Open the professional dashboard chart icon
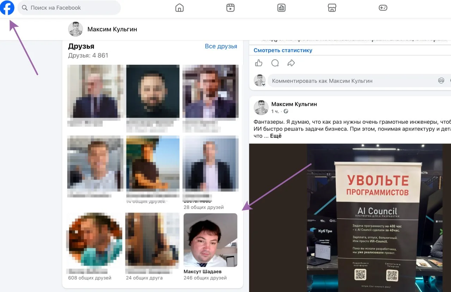 tap(281, 8)
